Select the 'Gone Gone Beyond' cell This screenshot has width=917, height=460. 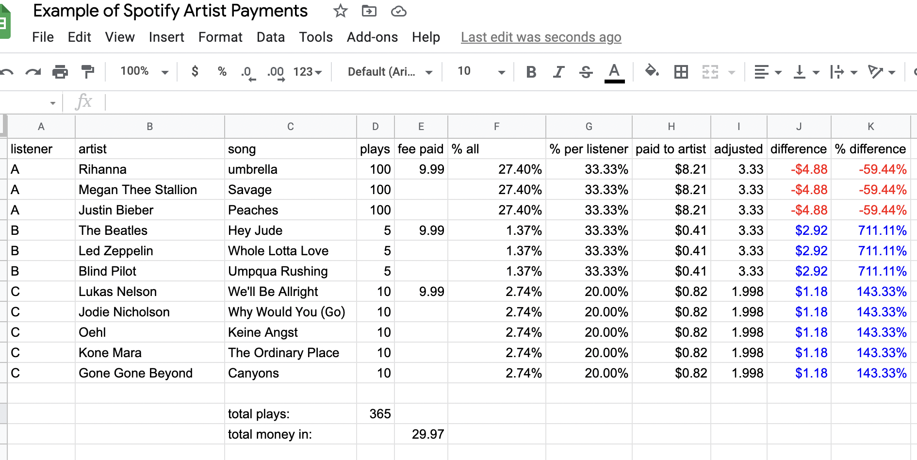point(150,373)
